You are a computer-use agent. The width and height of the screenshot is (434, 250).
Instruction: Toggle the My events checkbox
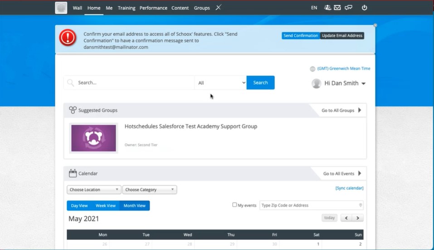coord(234,205)
